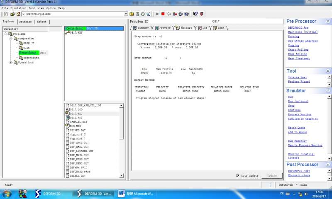332x199 pixels.
Task: Open the 0706-JC folder
Action: tap(27, 43)
